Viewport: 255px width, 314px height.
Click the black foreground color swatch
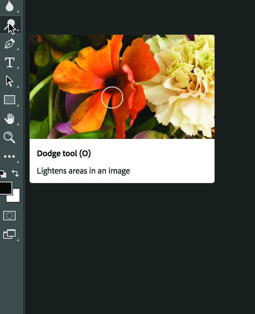point(5,188)
